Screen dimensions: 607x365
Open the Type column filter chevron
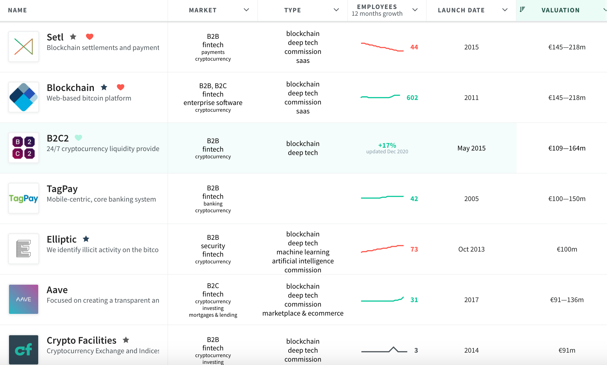click(336, 10)
